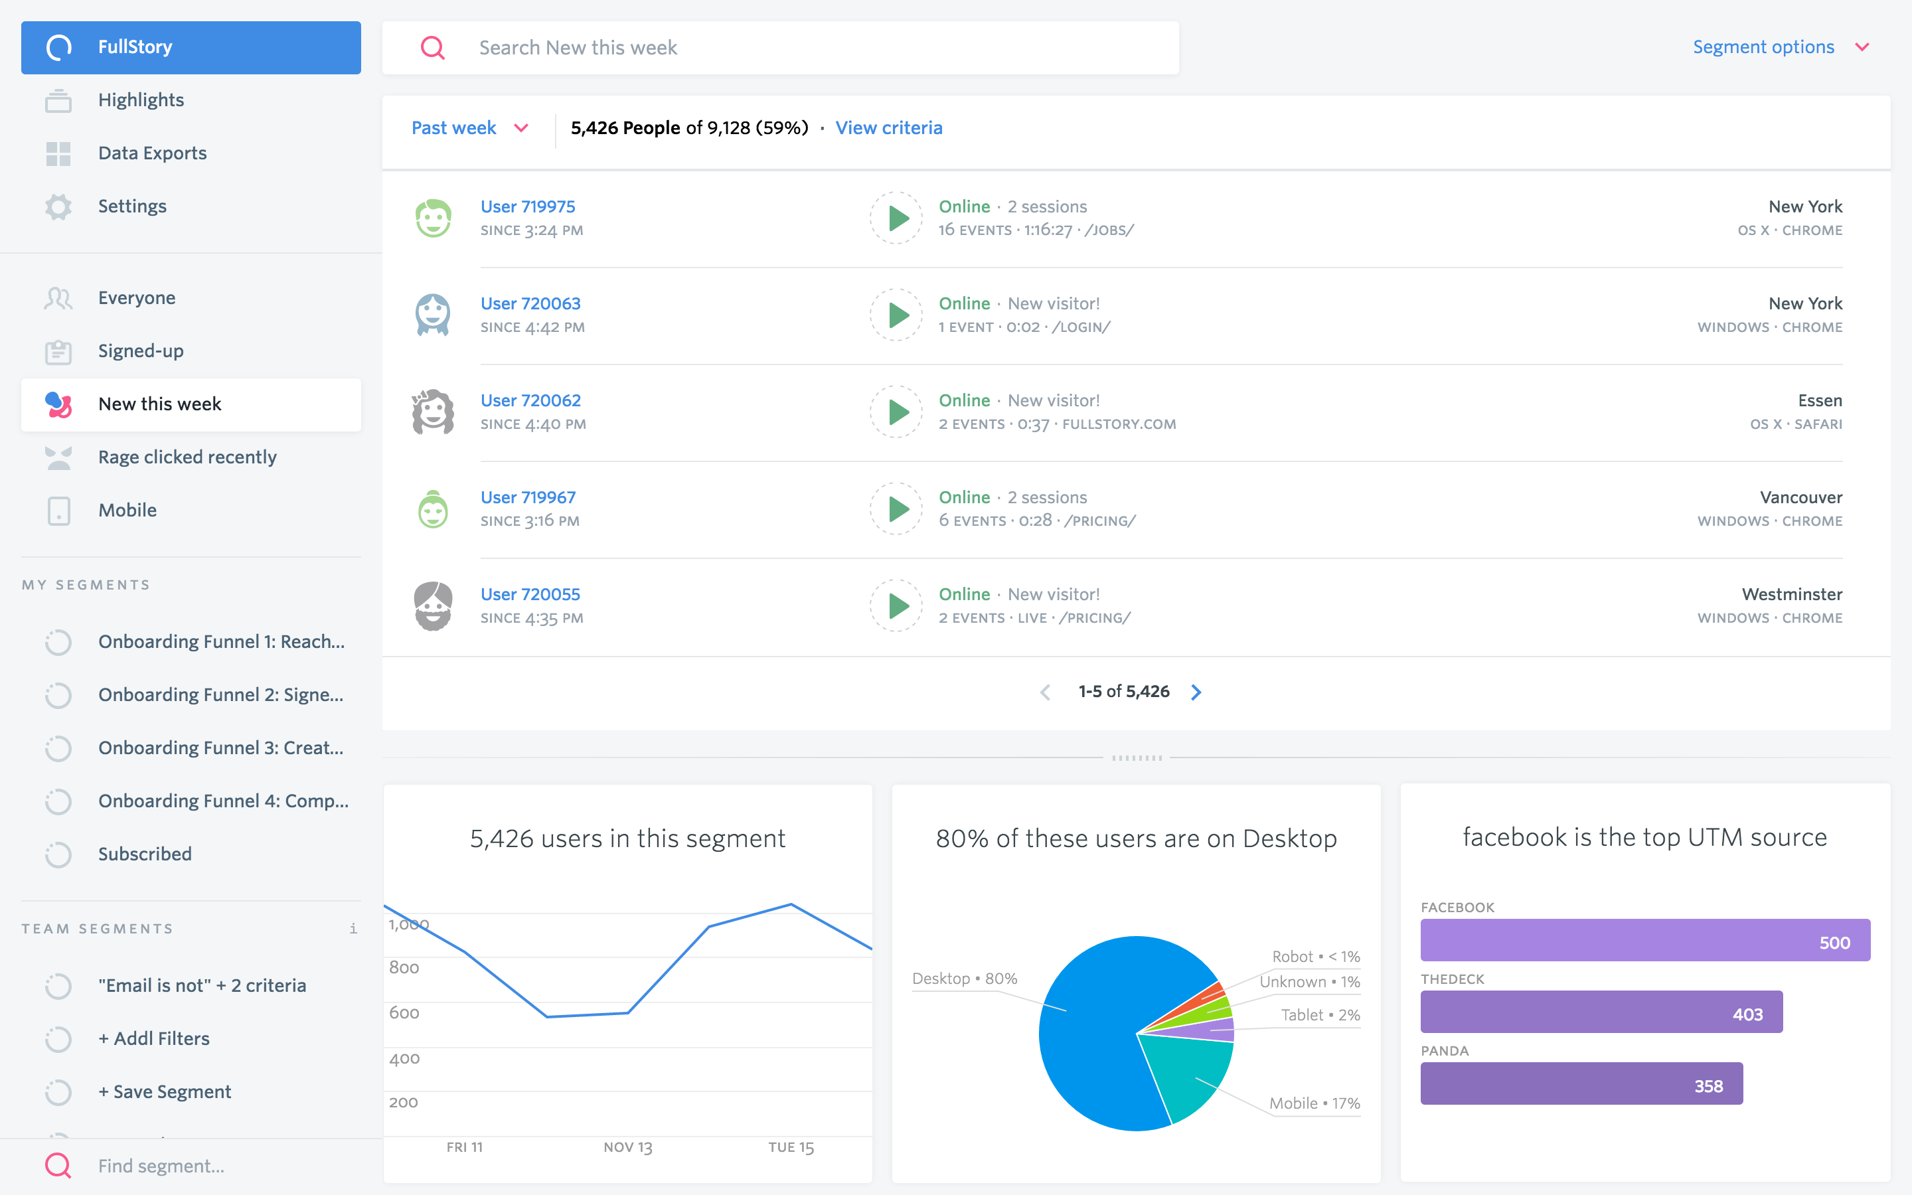This screenshot has width=1912, height=1195.
Task: Open Highlights from the sidebar icon
Action: (x=58, y=100)
